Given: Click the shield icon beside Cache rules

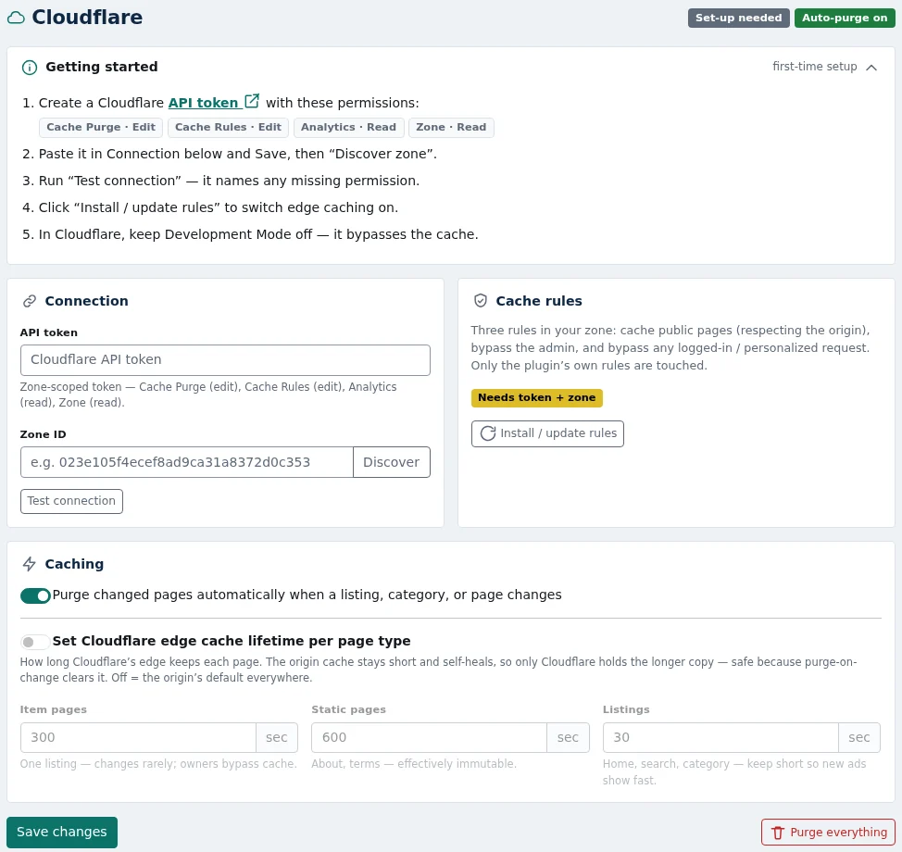Looking at the screenshot, I should [481, 301].
